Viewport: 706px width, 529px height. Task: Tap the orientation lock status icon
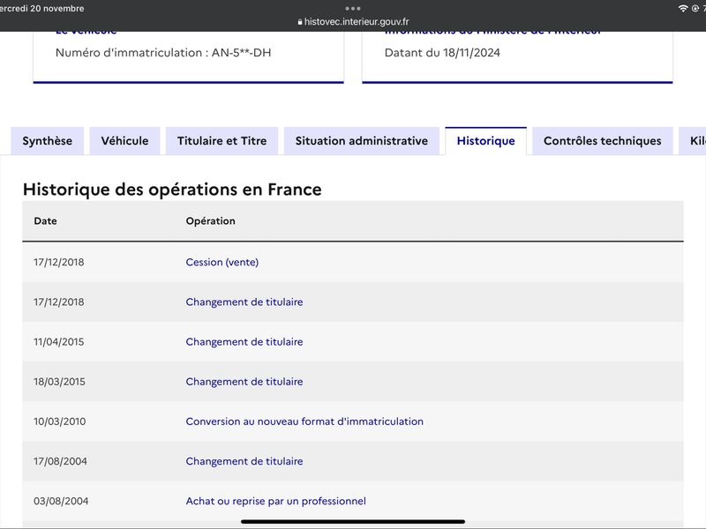click(695, 8)
